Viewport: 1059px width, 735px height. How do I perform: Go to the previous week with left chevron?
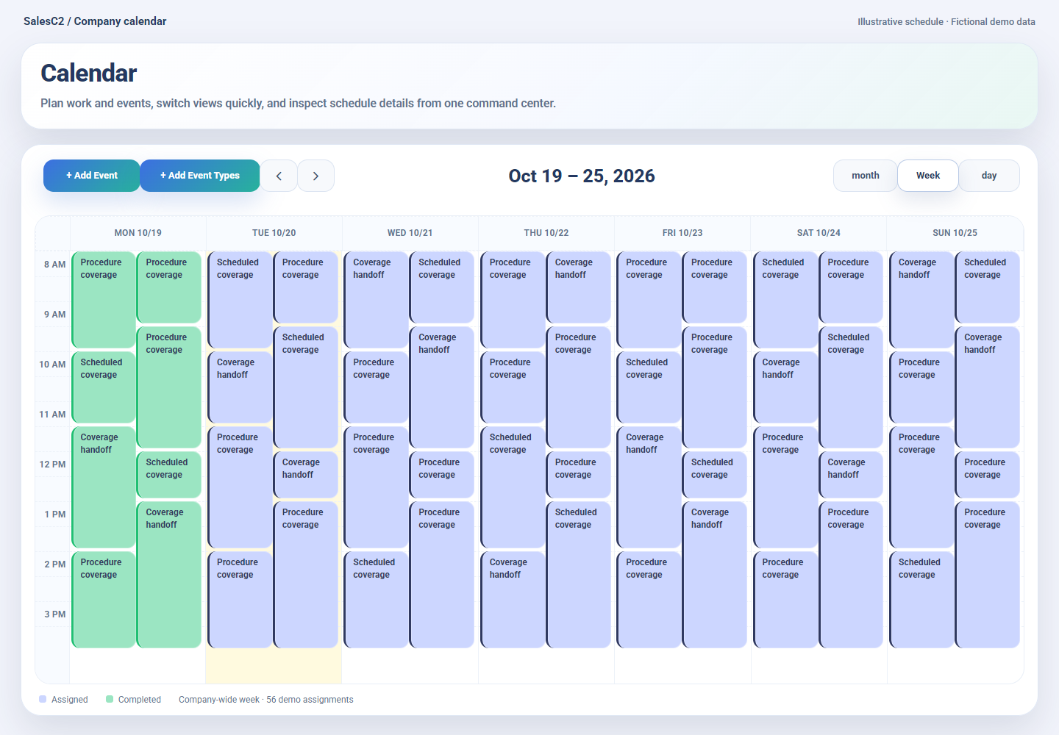point(279,176)
